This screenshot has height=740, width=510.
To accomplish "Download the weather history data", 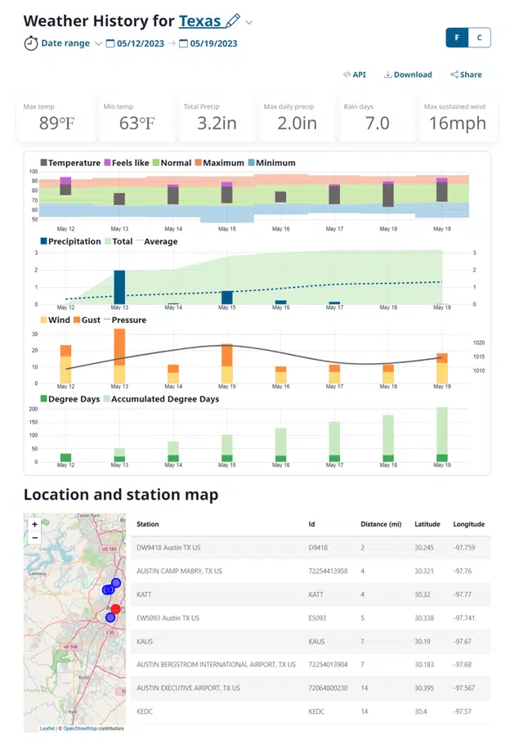I will tap(408, 74).
